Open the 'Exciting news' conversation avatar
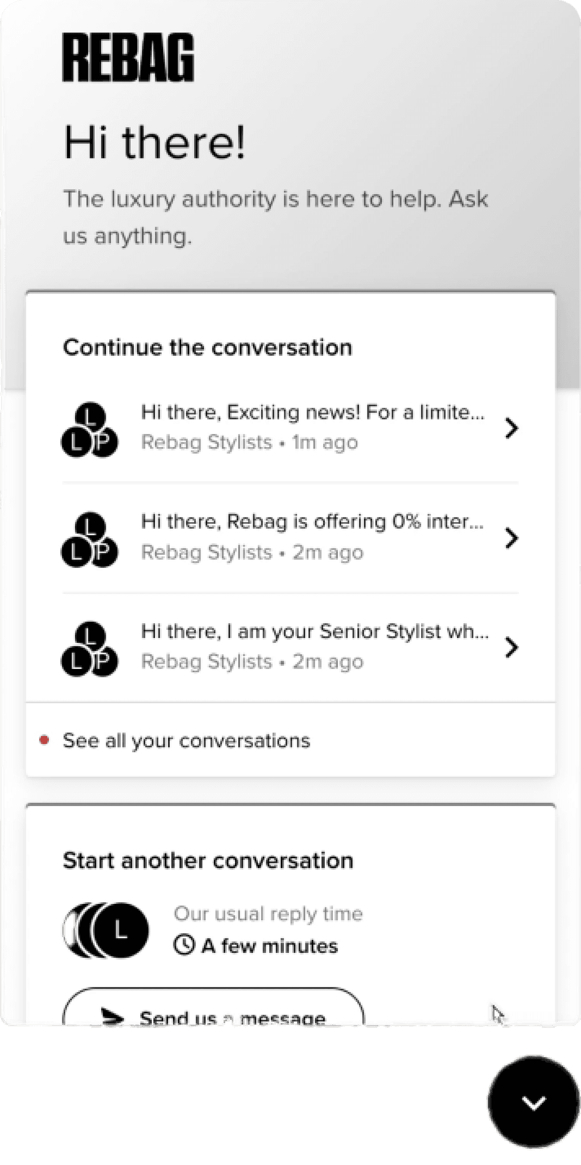The width and height of the screenshot is (581, 1165). [x=89, y=429]
